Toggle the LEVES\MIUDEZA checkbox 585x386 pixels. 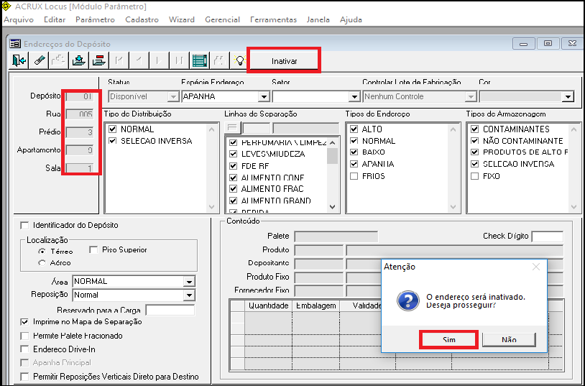pos(233,154)
